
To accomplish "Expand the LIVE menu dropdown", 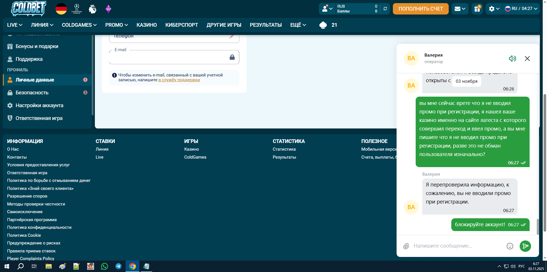I will tap(15, 25).
